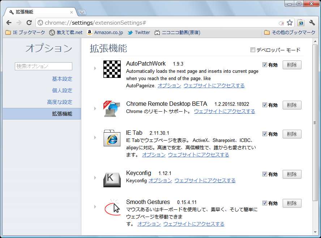Visit the Smooth Gestures ウェブサイトにアクセスする link
This screenshot has width=321, height=238.
point(194,224)
